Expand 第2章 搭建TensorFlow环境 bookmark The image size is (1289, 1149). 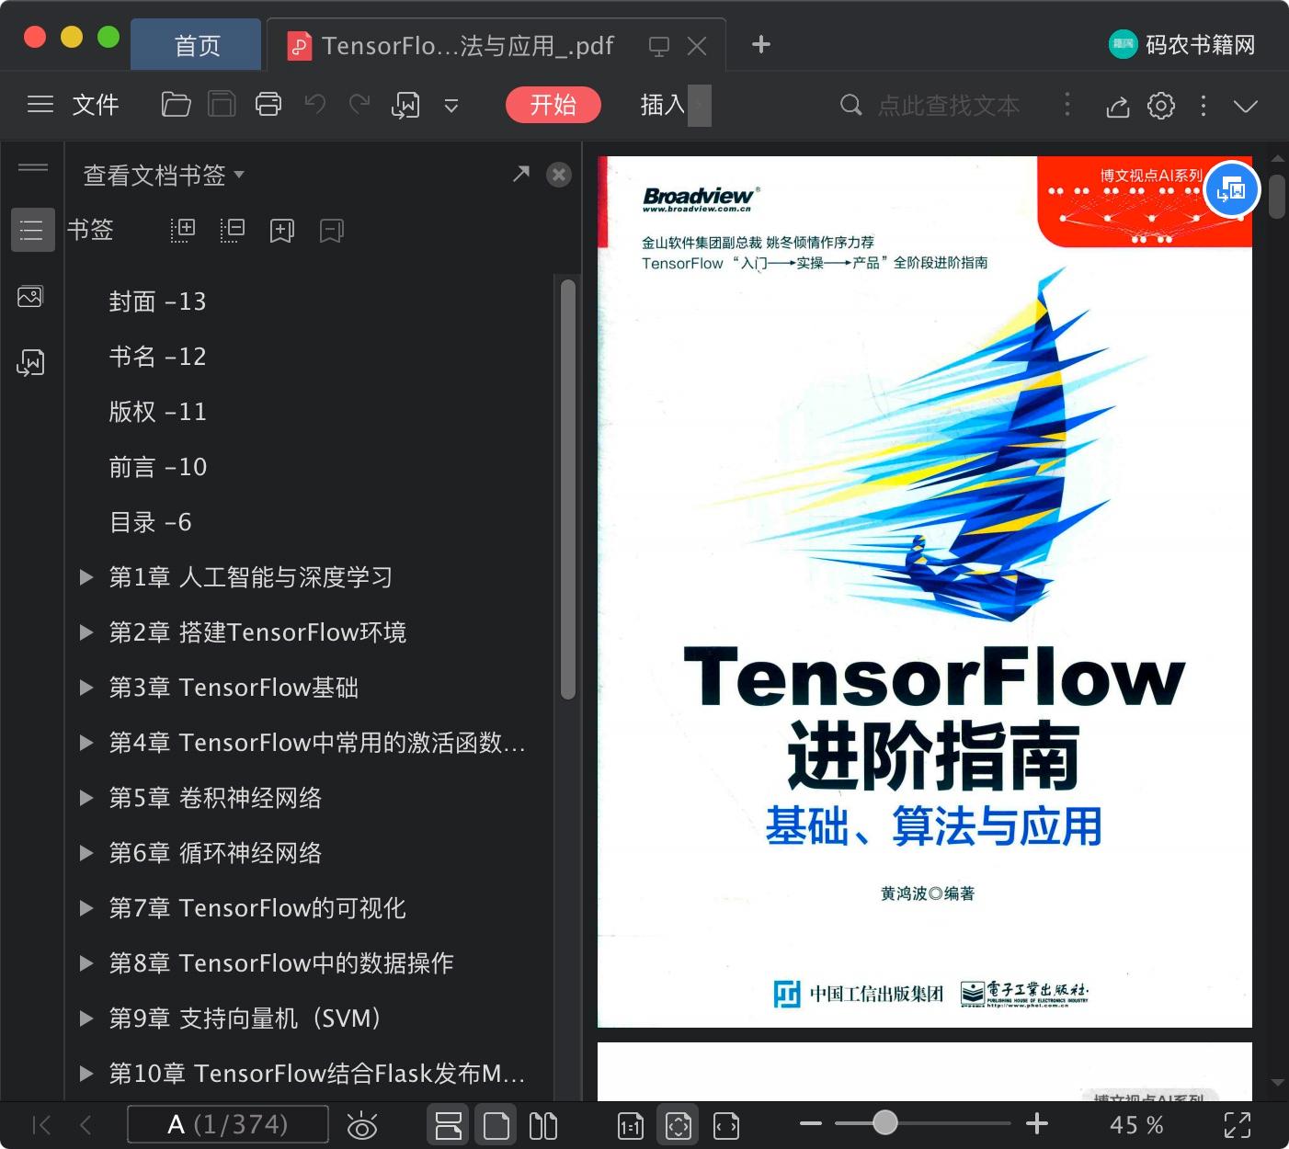(86, 632)
